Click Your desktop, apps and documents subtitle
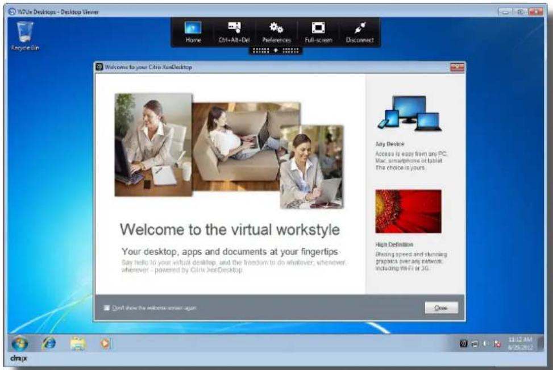Image resolution: width=553 pixels, height=370 pixels. point(230,251)
